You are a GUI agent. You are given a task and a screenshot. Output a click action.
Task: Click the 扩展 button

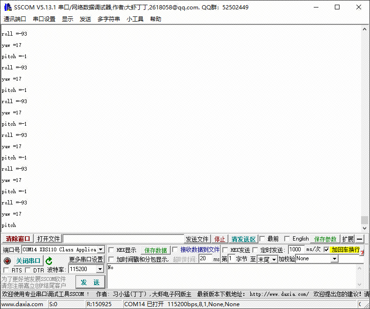coord(347,239)
